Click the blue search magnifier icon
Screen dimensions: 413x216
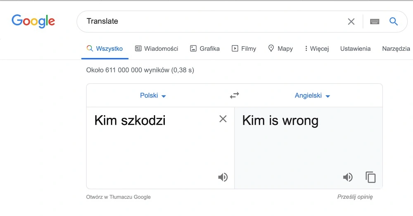[x=394, y=21]
